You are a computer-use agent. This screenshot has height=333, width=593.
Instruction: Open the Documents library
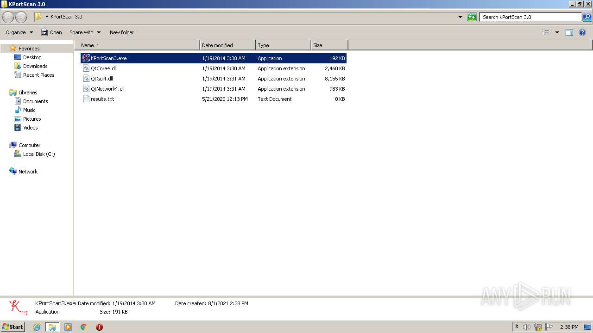coord(35,101)
